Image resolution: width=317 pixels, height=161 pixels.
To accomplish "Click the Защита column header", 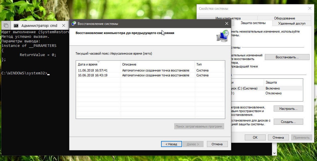I will [283, 82].
